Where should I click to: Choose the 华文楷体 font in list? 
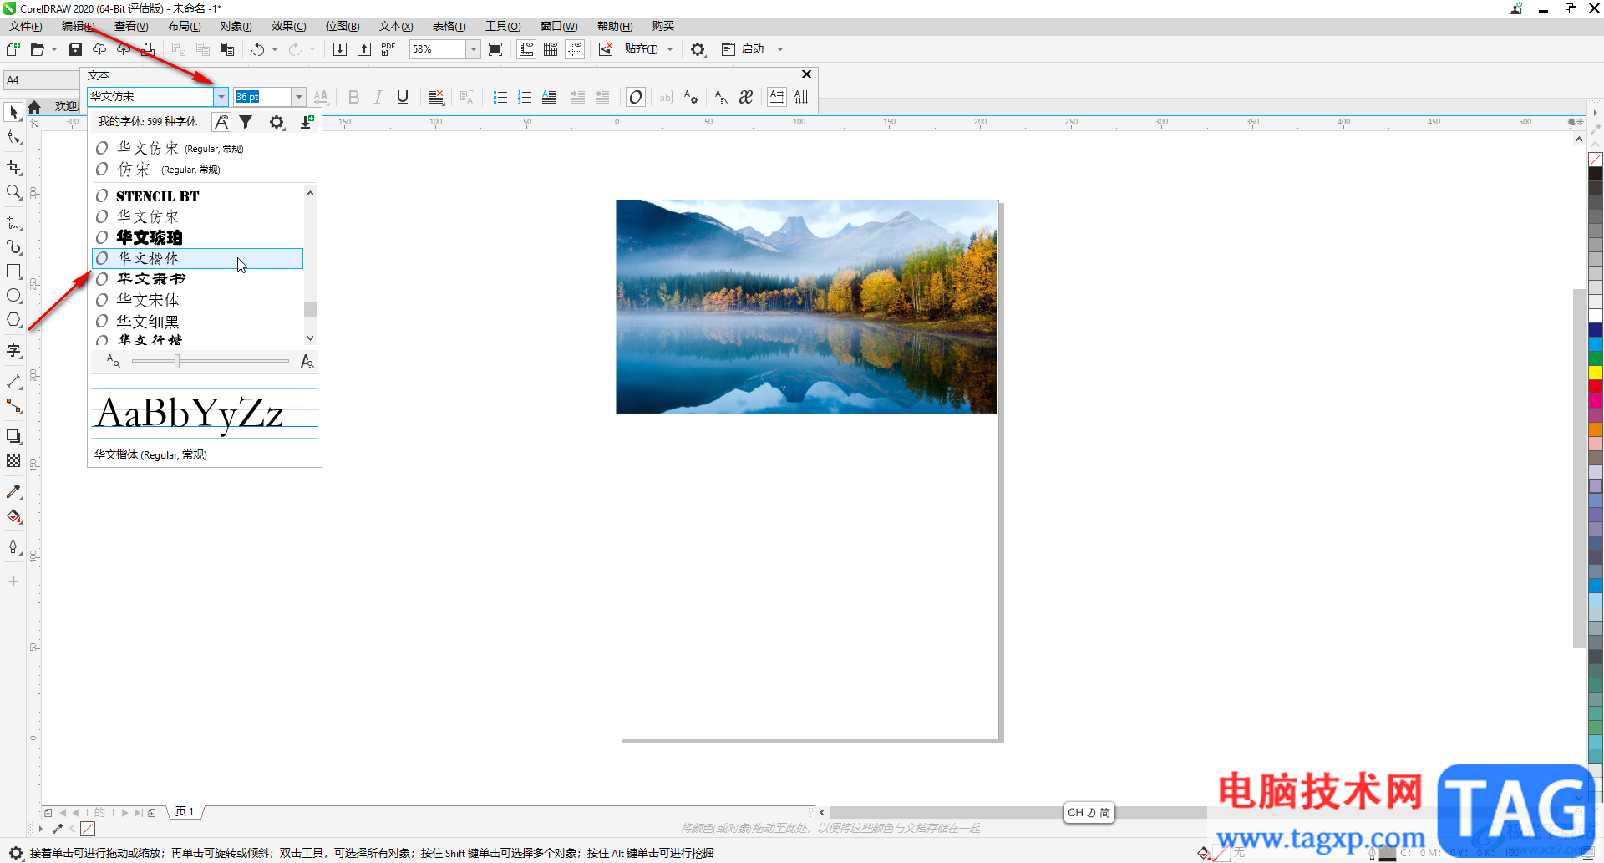click(x=197, y=258)
